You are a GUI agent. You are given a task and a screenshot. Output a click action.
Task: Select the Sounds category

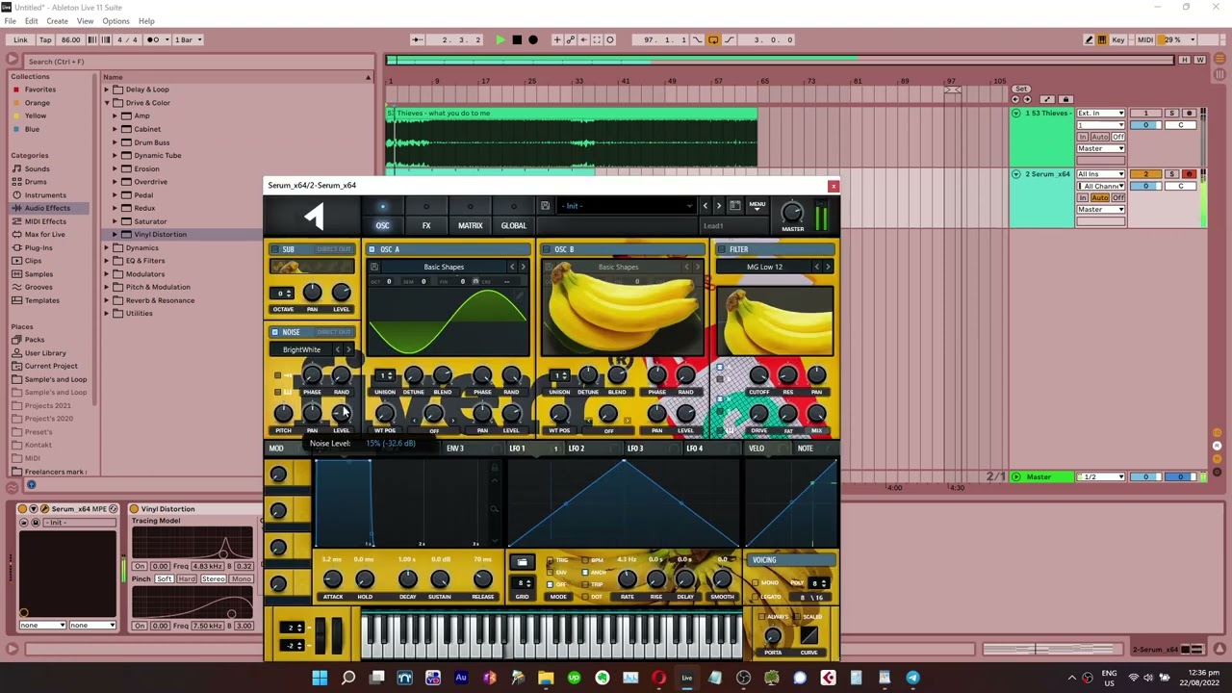[x=38, y=168]
